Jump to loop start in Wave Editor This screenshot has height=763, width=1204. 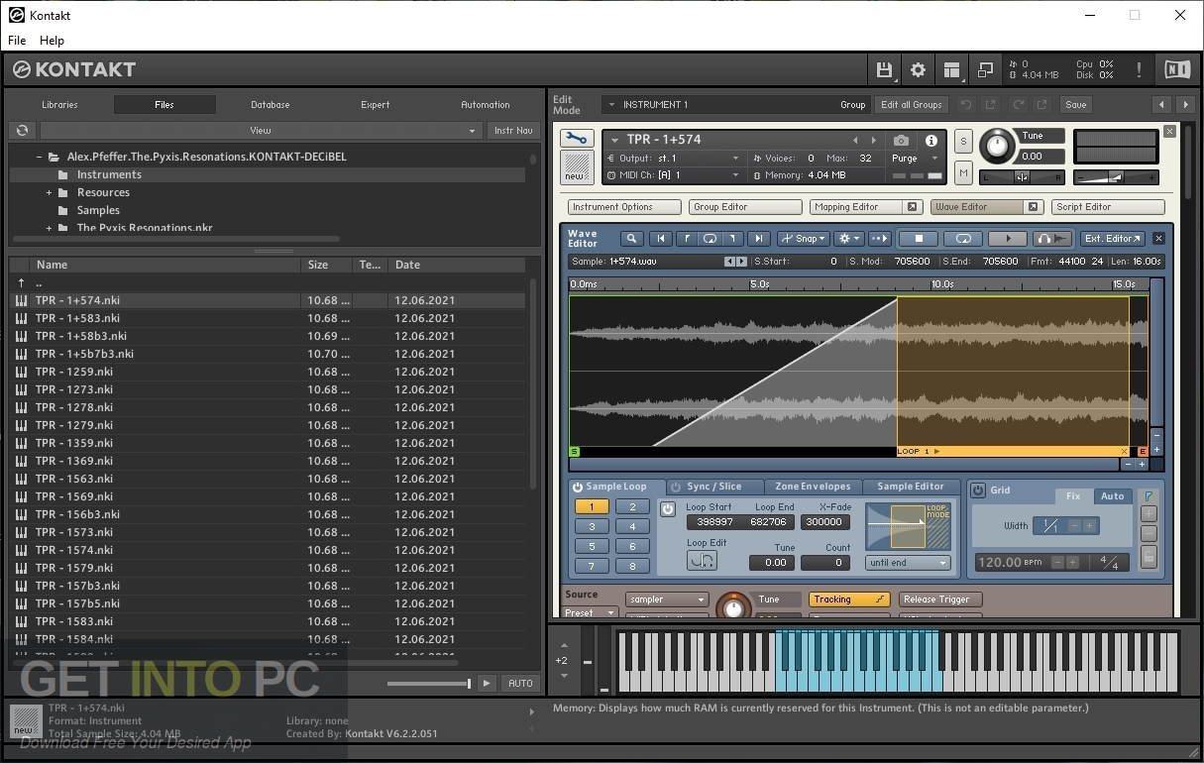pos(686,238)
